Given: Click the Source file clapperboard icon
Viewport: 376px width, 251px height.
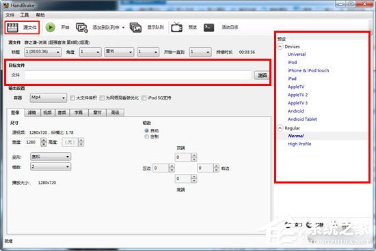Looking at the screenshot, I should click(12, 27).
